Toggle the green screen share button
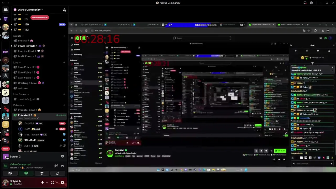The width and height of the screenshot is (336, 189). coord(26,173)
